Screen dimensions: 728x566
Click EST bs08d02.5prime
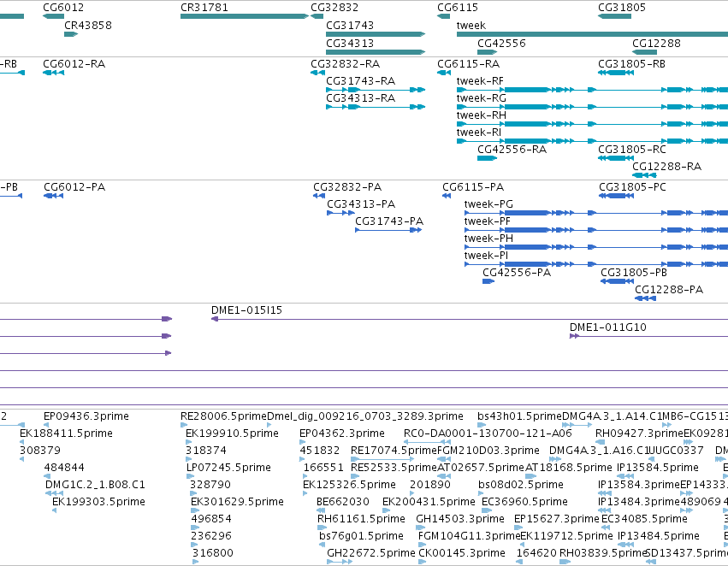520,486
